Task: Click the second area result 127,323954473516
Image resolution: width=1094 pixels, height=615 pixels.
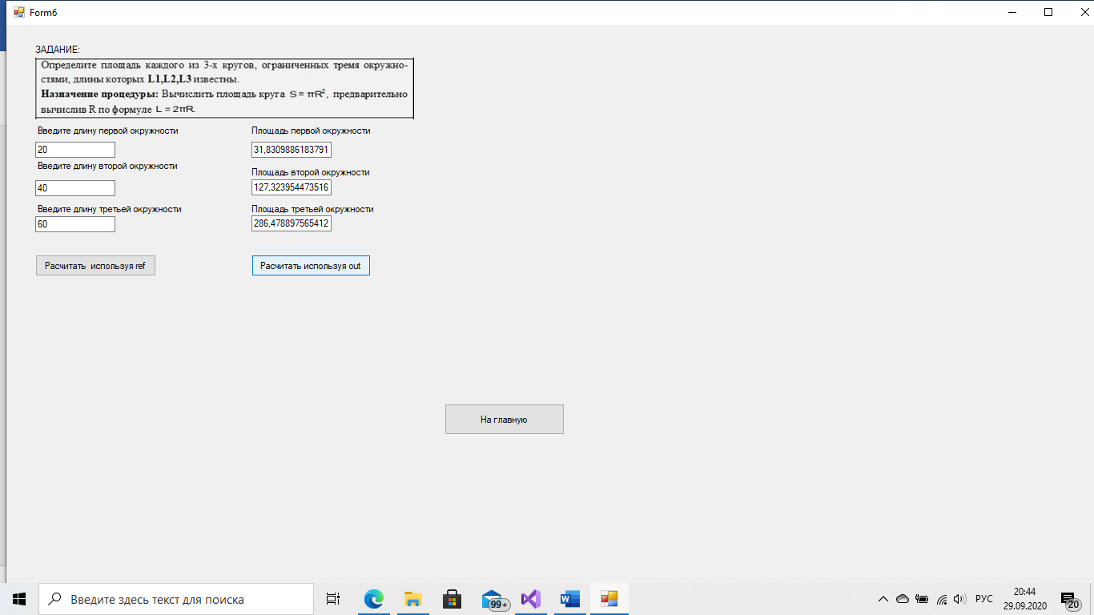Action: click(x=292, y=187)
